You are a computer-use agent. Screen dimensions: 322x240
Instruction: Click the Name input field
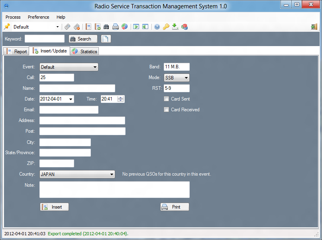(x=77, y=88)
